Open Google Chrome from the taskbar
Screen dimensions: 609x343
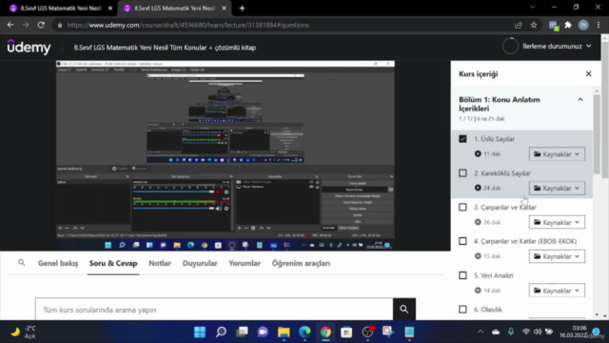tap(325, 332)
